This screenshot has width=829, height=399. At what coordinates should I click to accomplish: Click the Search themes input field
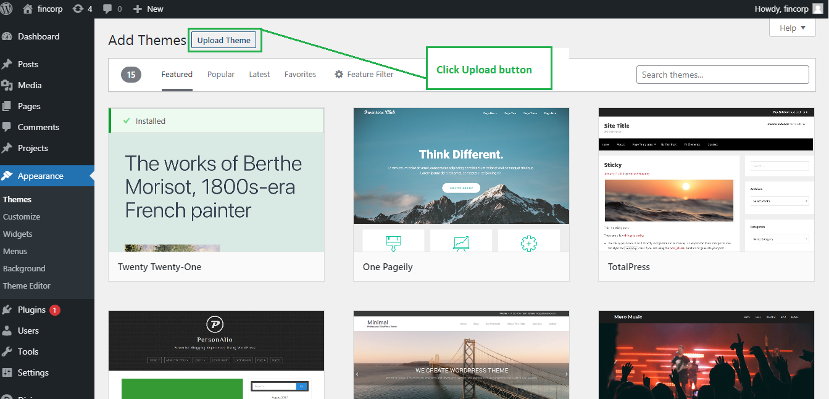[722, 75]
